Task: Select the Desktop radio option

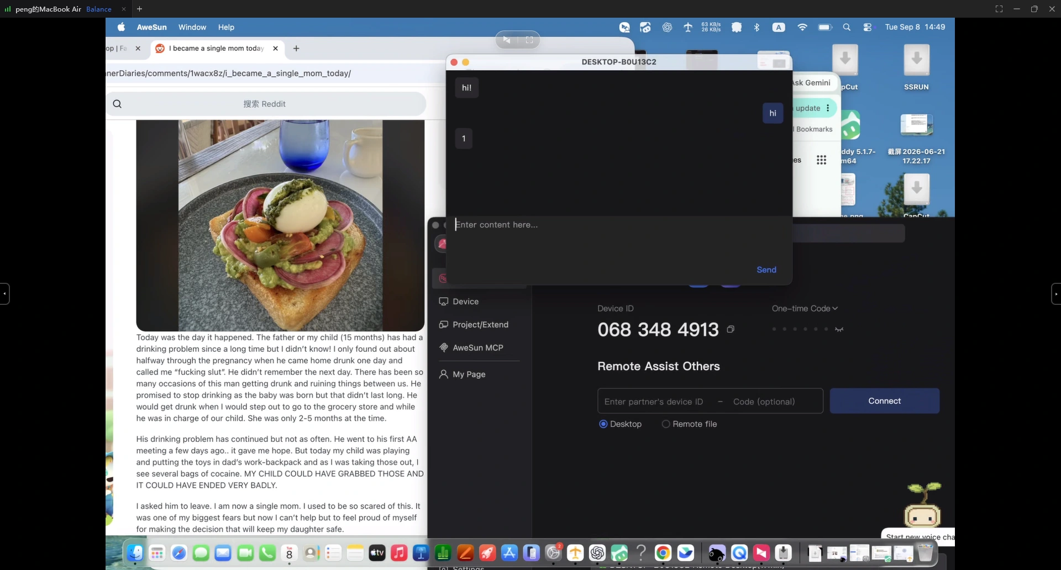Action: (x=620, y=424)
